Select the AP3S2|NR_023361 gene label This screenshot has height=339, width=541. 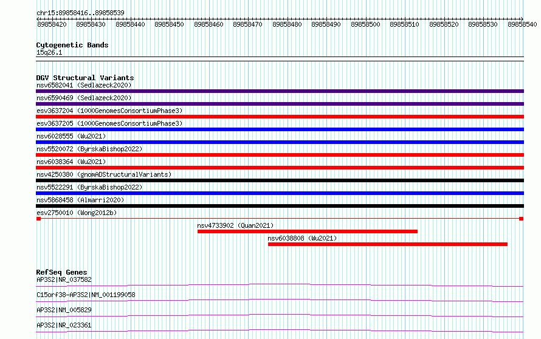coord(64,325)
